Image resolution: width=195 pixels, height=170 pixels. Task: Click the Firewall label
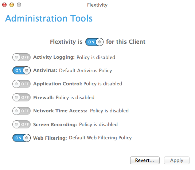pos(43,97)
